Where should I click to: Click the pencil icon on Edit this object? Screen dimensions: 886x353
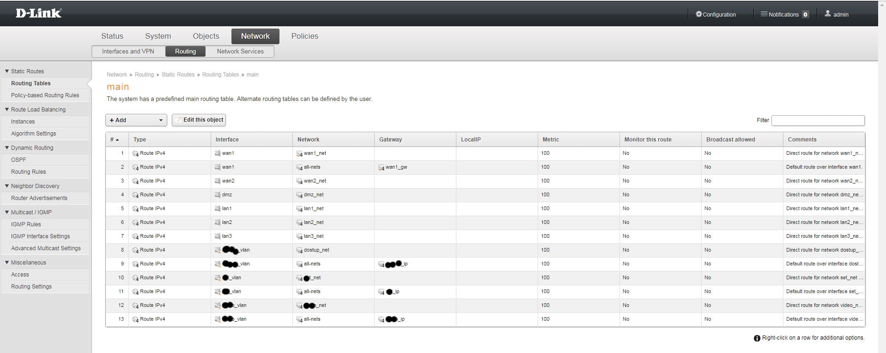click(x=178, y=120)
